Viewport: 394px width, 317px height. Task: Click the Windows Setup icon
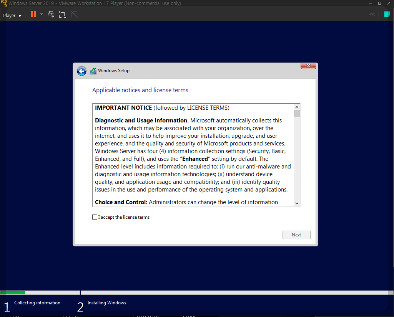pos(93,71)
